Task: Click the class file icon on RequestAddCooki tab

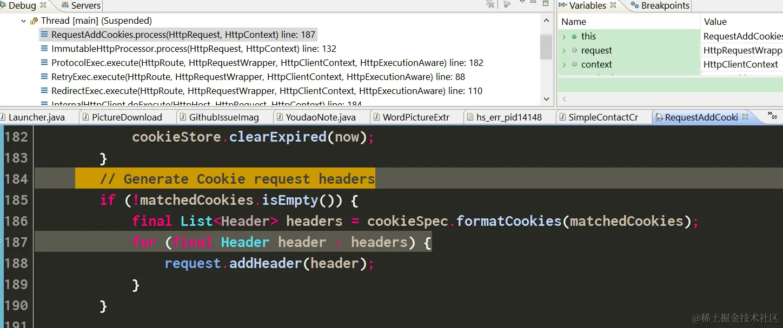Action: (x=659, y=117)
